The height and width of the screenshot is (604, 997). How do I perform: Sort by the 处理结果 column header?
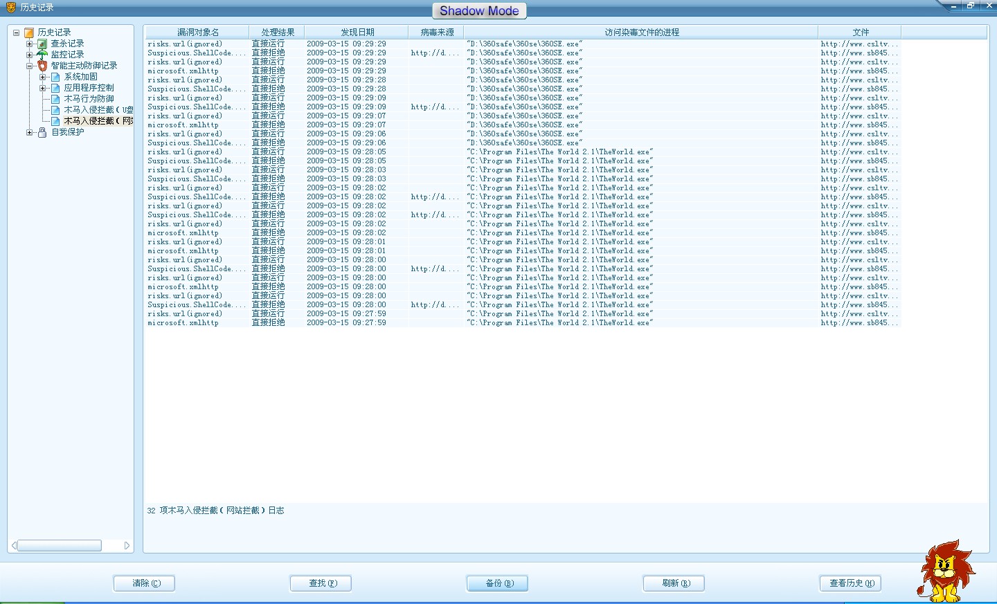pyautogui.click(x=277, y=33)
